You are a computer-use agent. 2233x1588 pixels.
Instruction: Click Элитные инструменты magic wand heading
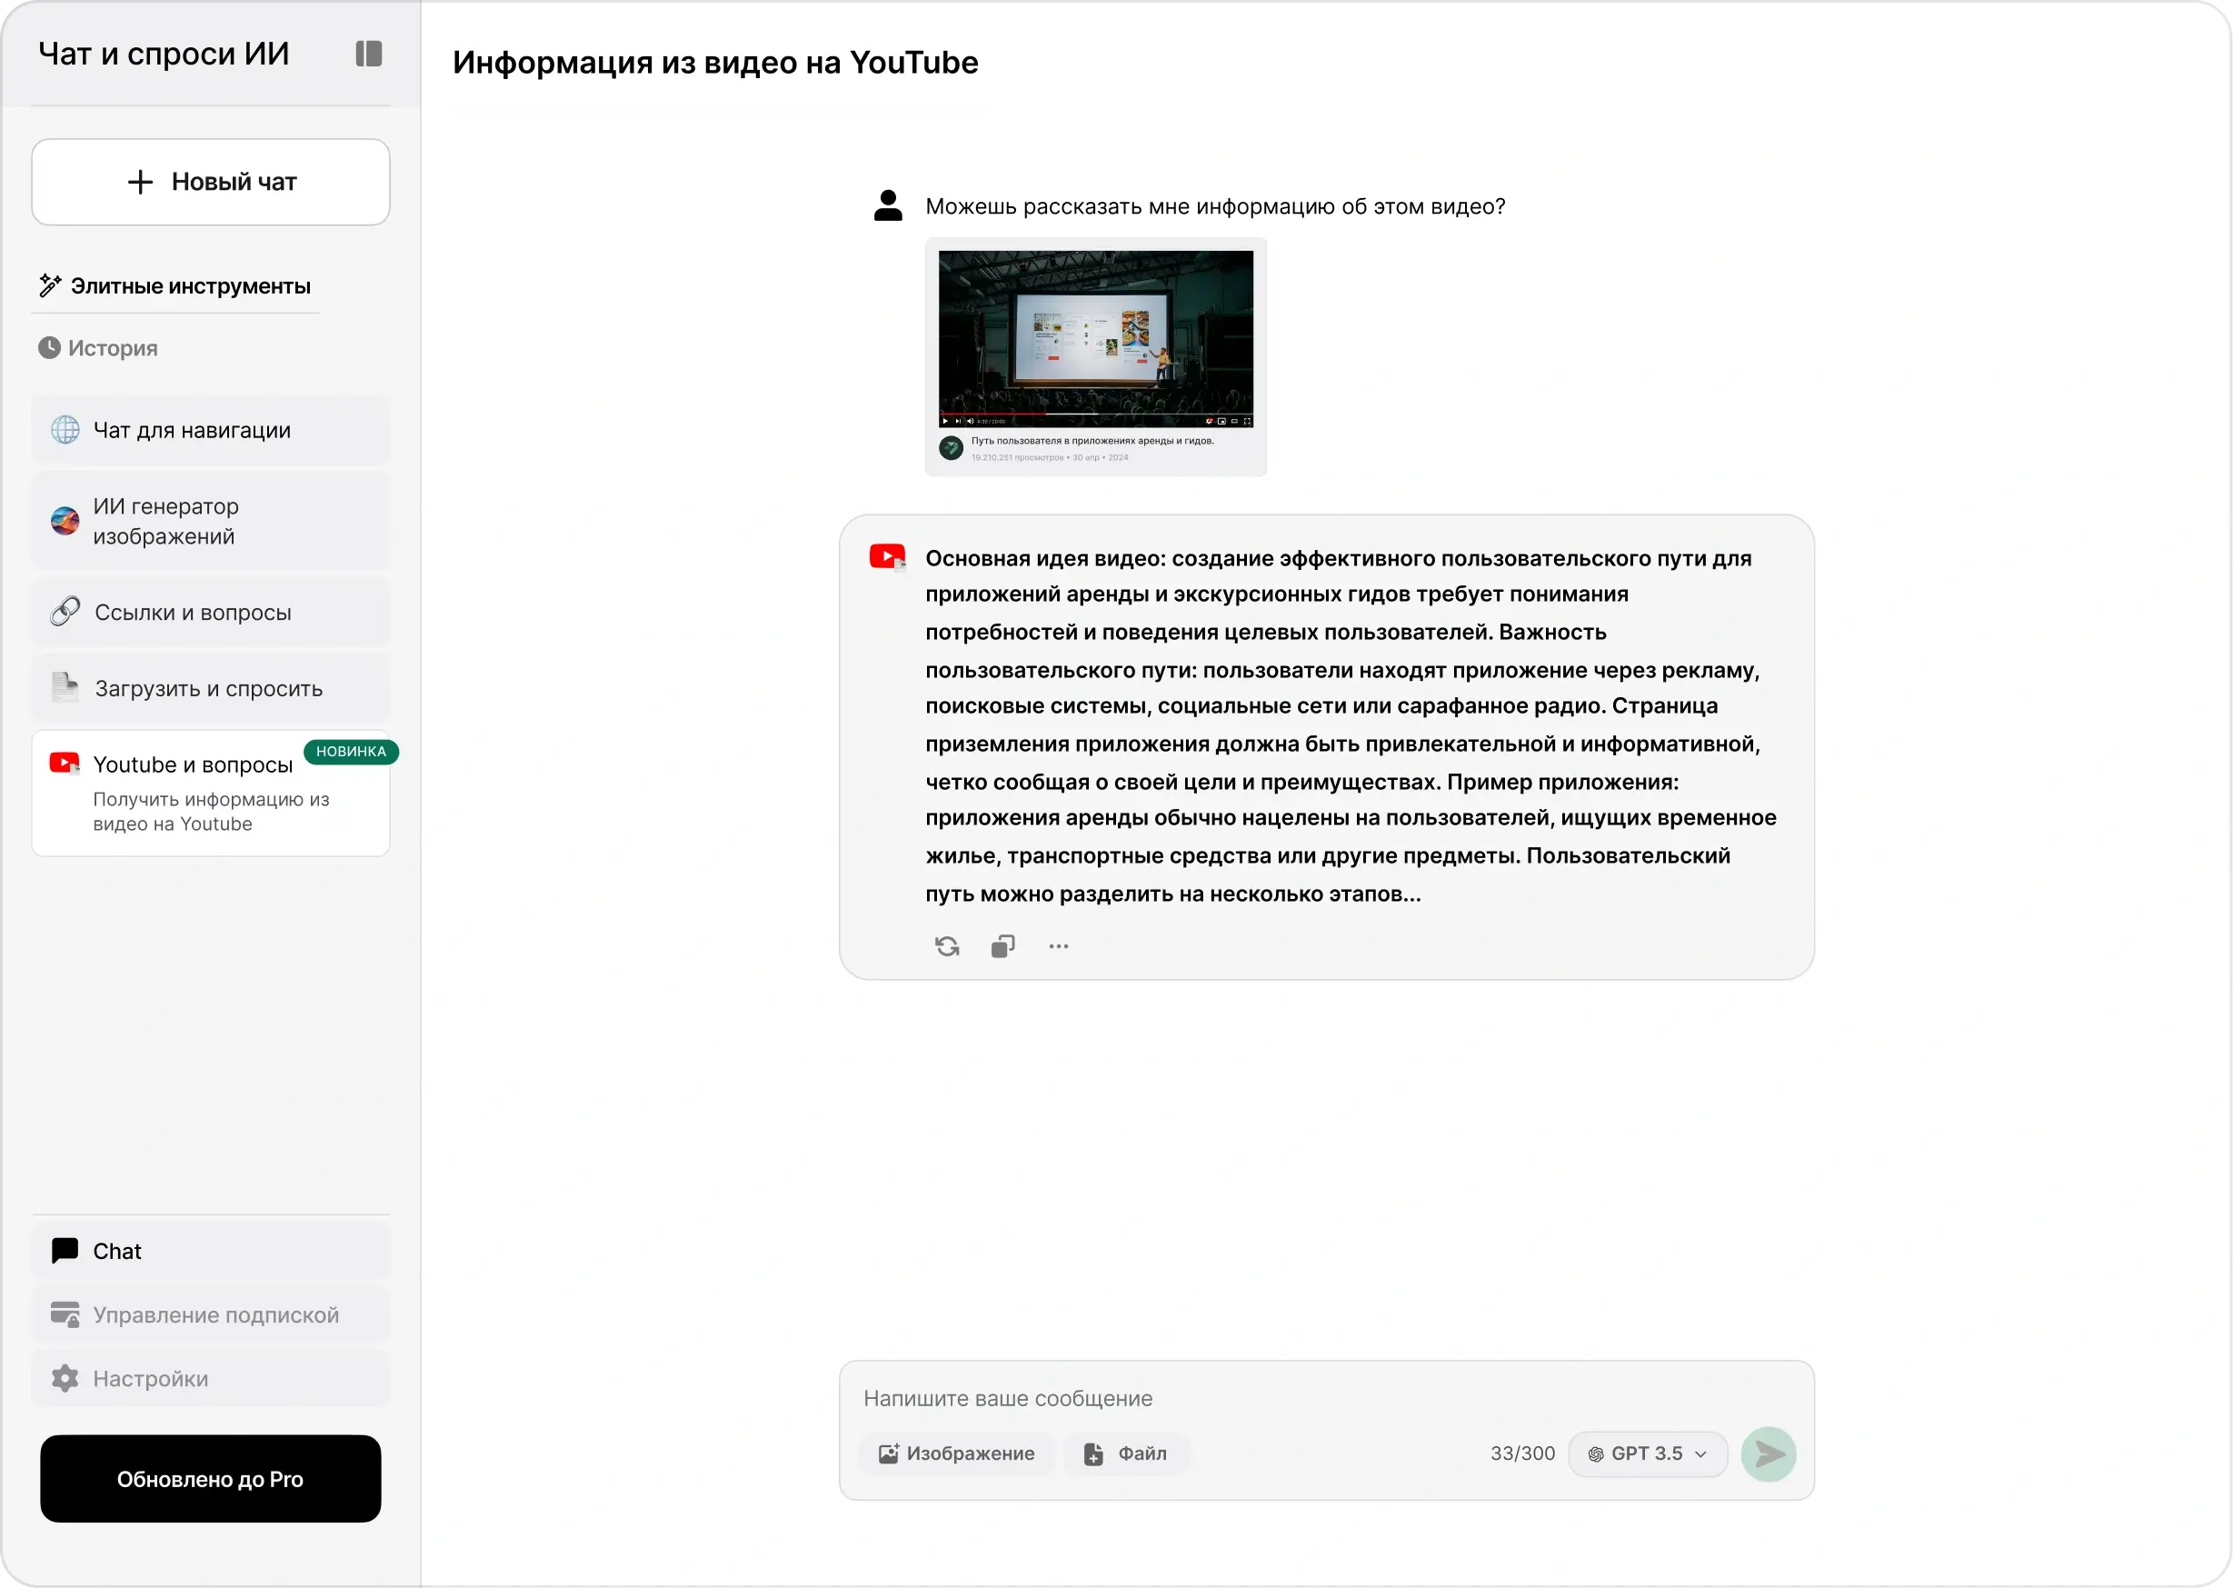click(x=175, y=286)
